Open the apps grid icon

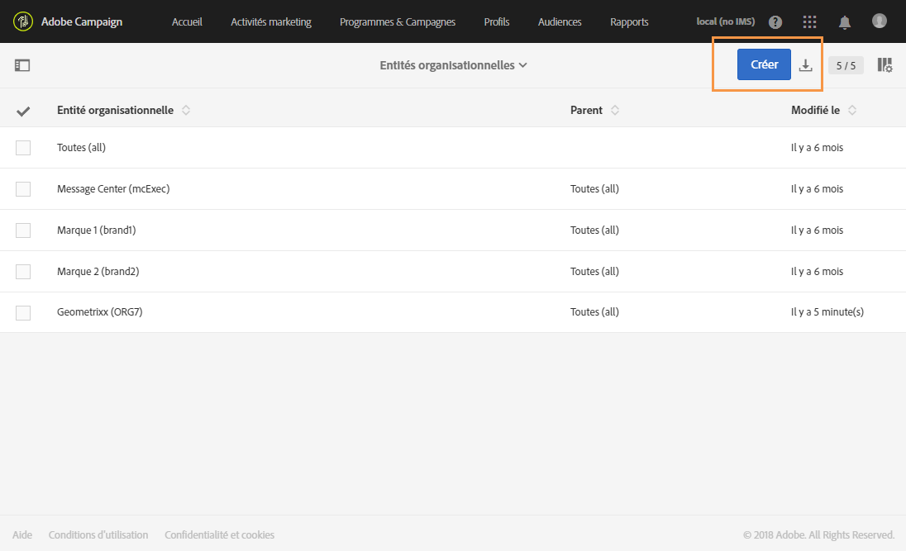point(809,22)
